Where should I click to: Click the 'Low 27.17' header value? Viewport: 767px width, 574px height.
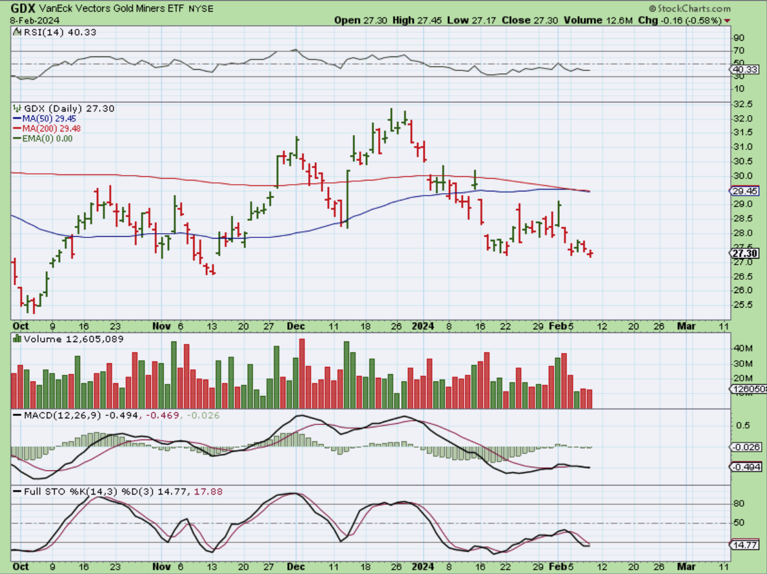pyautogui.click(x=470, y=20)
